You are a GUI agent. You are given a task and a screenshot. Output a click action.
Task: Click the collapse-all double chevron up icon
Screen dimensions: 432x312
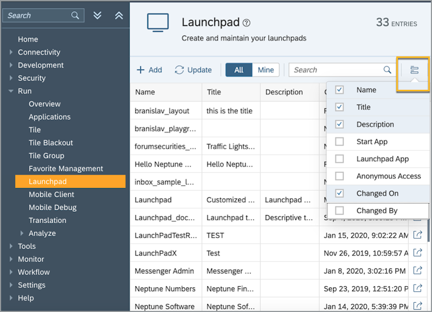coord(119,16)
